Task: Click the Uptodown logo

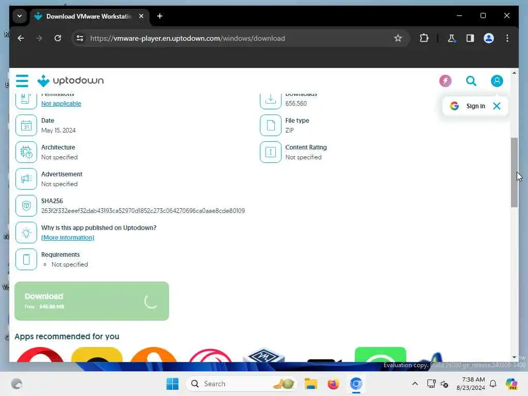Action: (x=70, y=81)
